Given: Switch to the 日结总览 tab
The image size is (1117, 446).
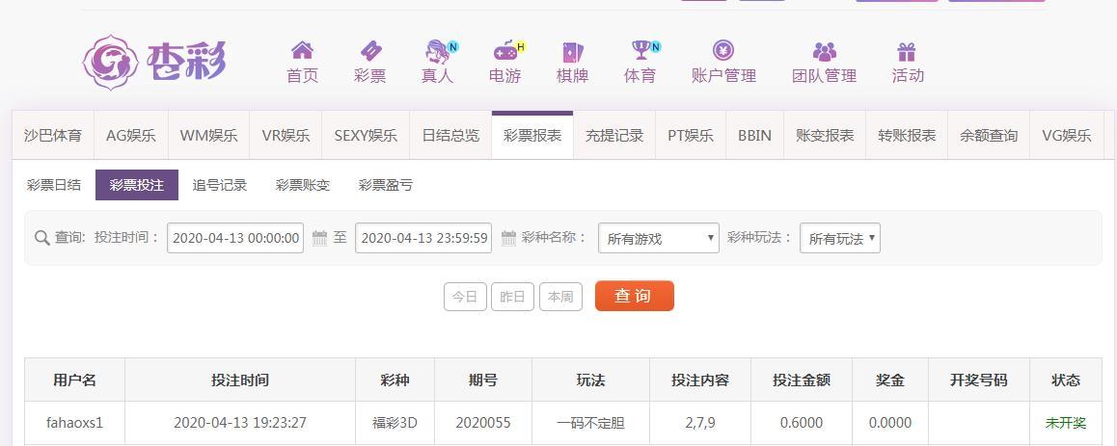Looking at the screenshot, I should click(x=450, y=135).
